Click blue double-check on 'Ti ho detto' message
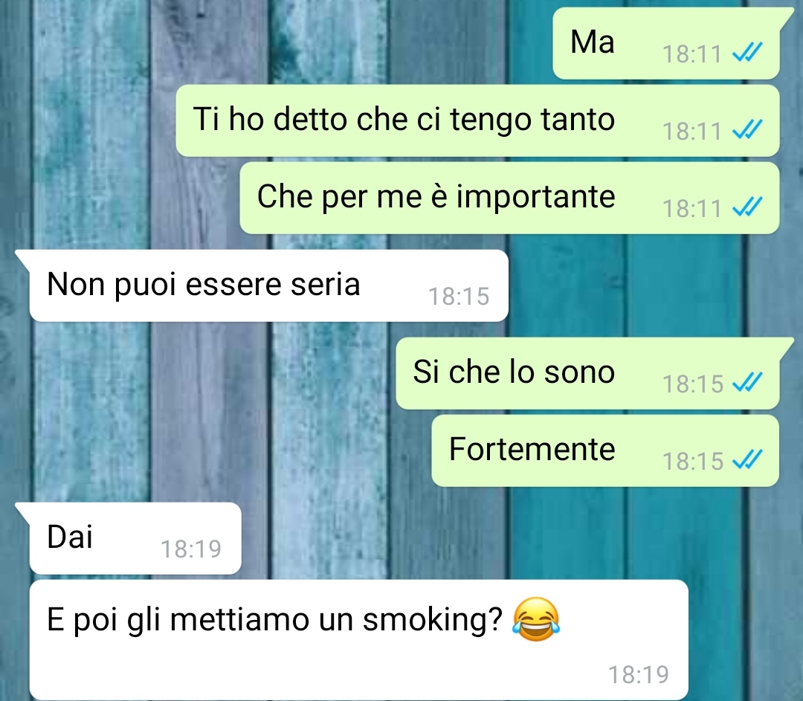This screenshot has height=701, width=803. pos(748,130)
